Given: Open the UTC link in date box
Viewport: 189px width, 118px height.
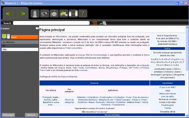Looking at the screenshot, I should [x=176, y=39].
